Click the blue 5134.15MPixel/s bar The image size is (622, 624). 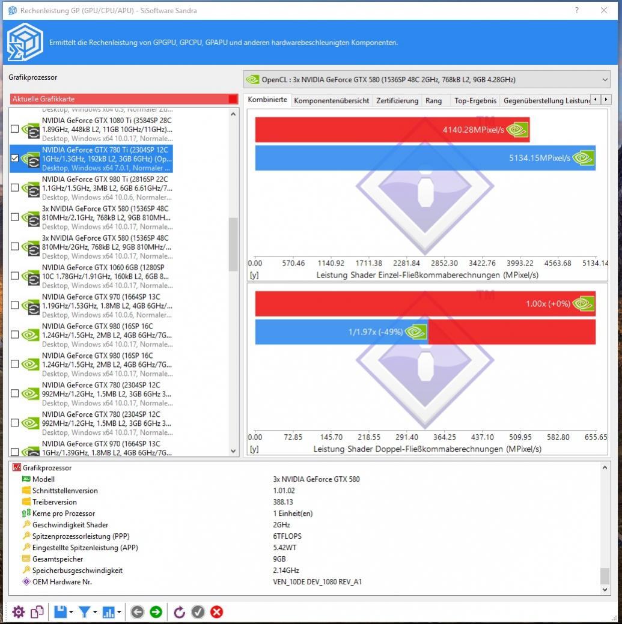[425, 158]
